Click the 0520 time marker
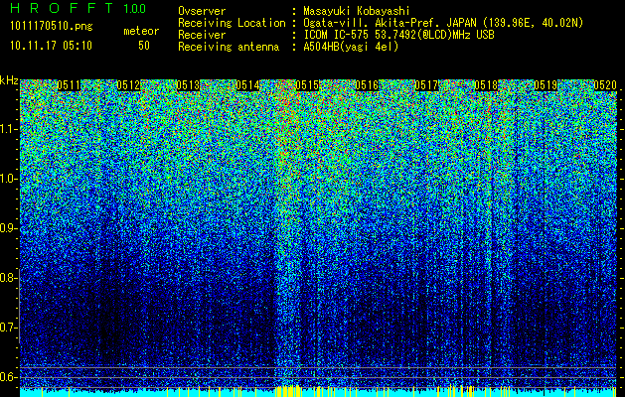Viewport: 625px width, 397px height. [x=605, y=85]
